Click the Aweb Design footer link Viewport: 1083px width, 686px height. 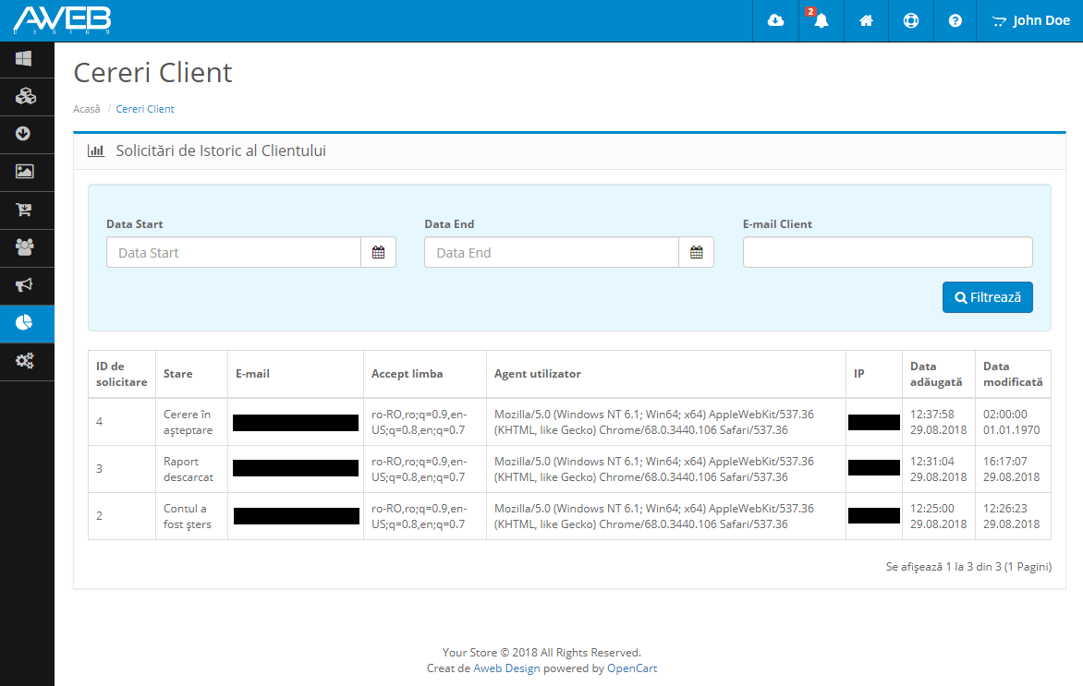pyautogui.click(x=506, y=668)
